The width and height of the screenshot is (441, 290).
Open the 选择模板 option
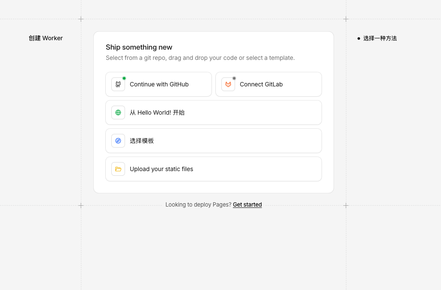142,141
